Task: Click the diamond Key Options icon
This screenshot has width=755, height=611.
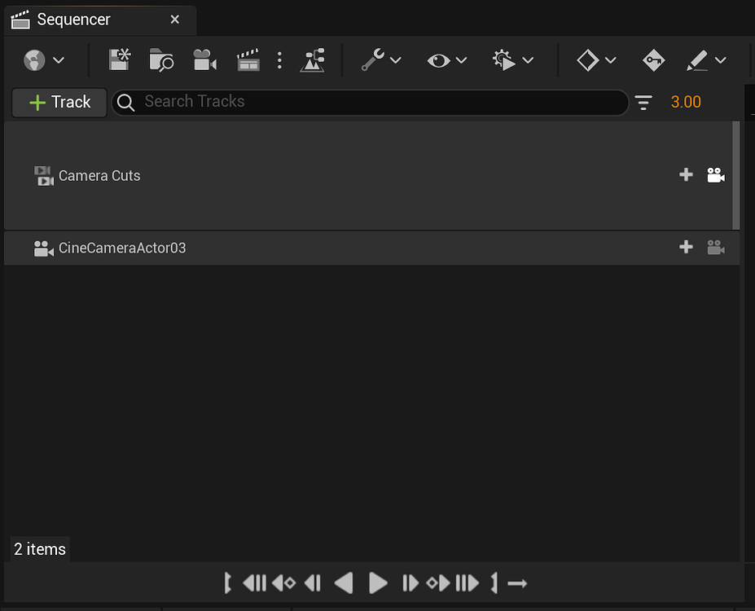Action: [587, 60]
